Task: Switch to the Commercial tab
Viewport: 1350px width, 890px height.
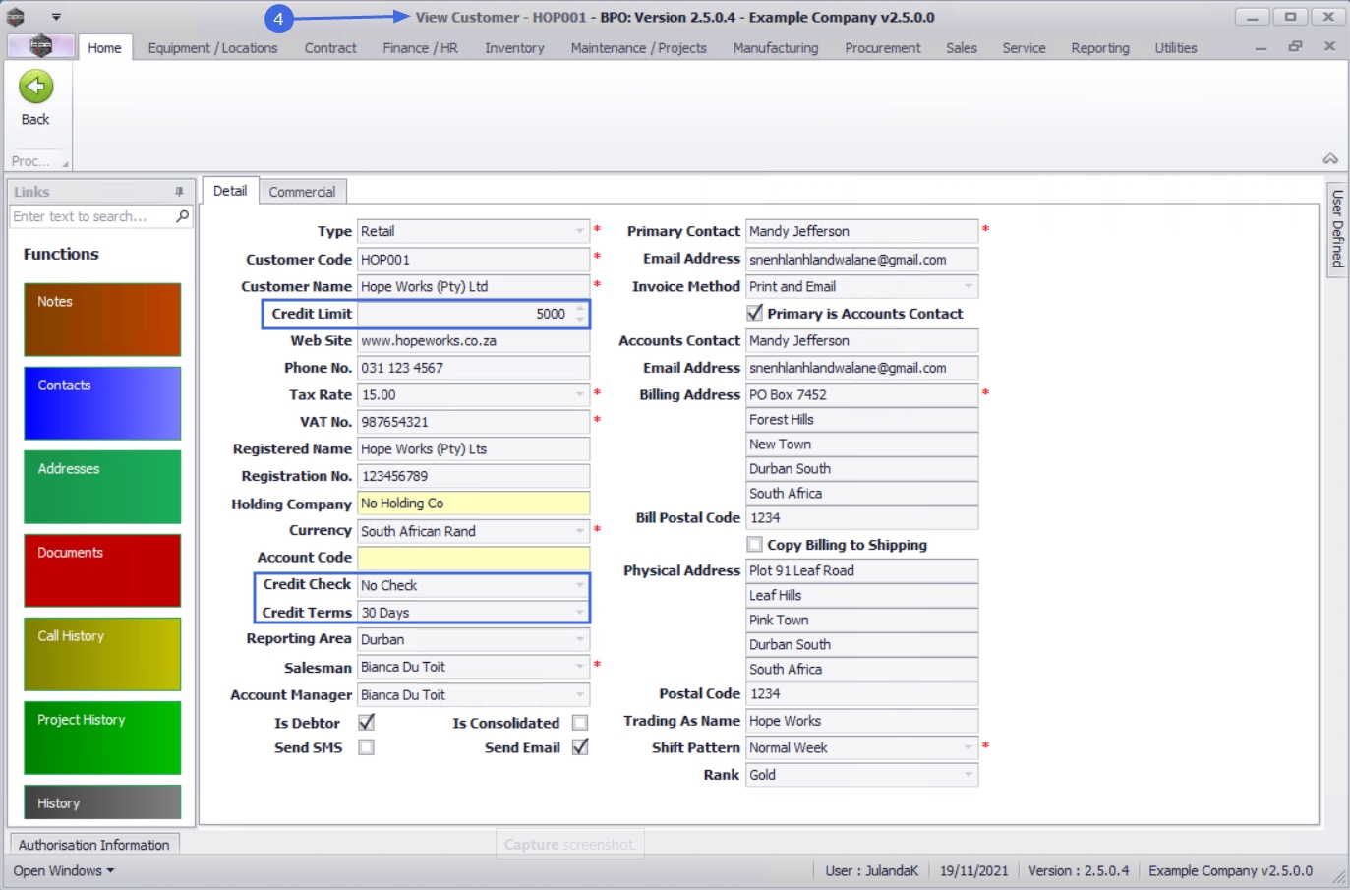Action: [x=302, y=192]
